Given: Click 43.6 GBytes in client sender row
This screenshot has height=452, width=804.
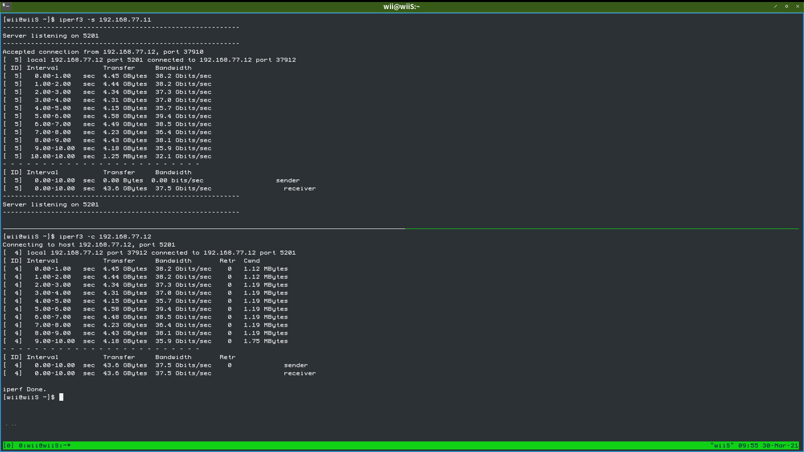Looking at the screenshot, I should point(125,365).
